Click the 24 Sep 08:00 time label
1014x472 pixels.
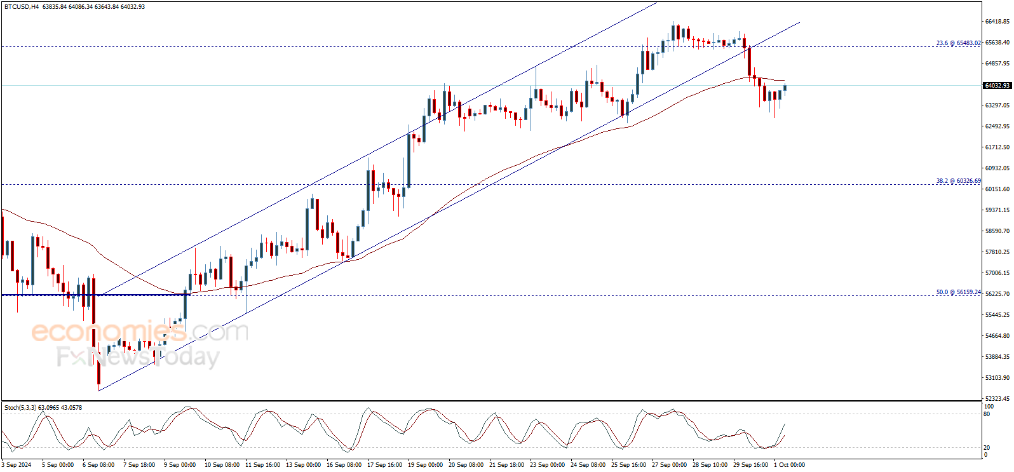click(x=588, y=465)
